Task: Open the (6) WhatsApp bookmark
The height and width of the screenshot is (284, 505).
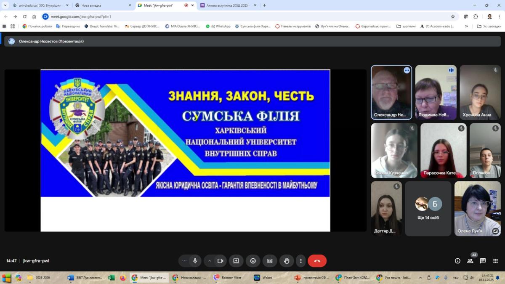Action: [x=218, y=26]
